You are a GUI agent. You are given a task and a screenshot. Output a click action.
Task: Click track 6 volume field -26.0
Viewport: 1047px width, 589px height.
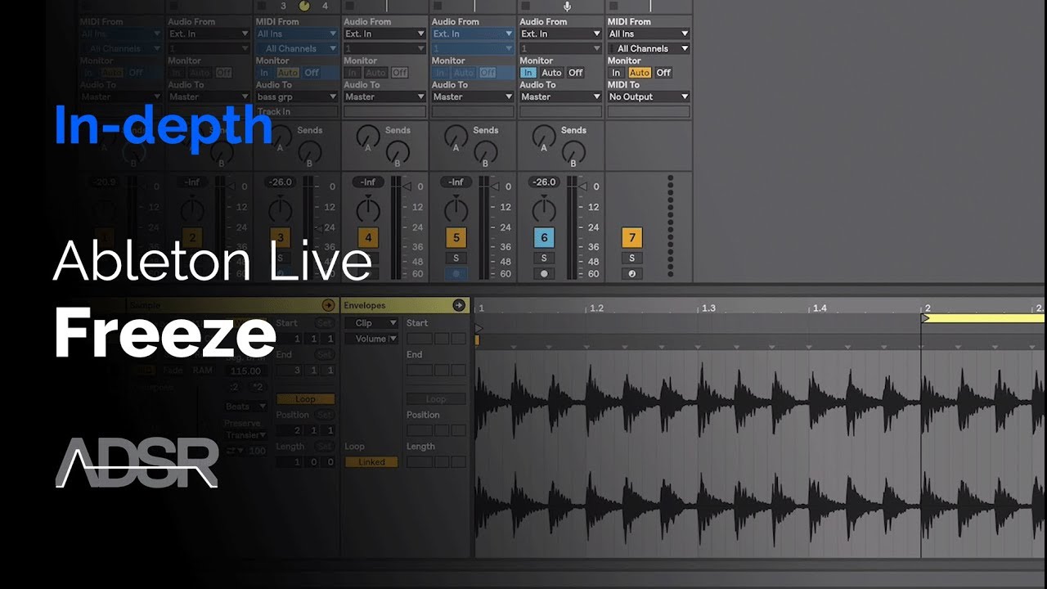[x=544, y=182]
